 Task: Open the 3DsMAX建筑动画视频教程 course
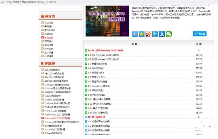57,89
